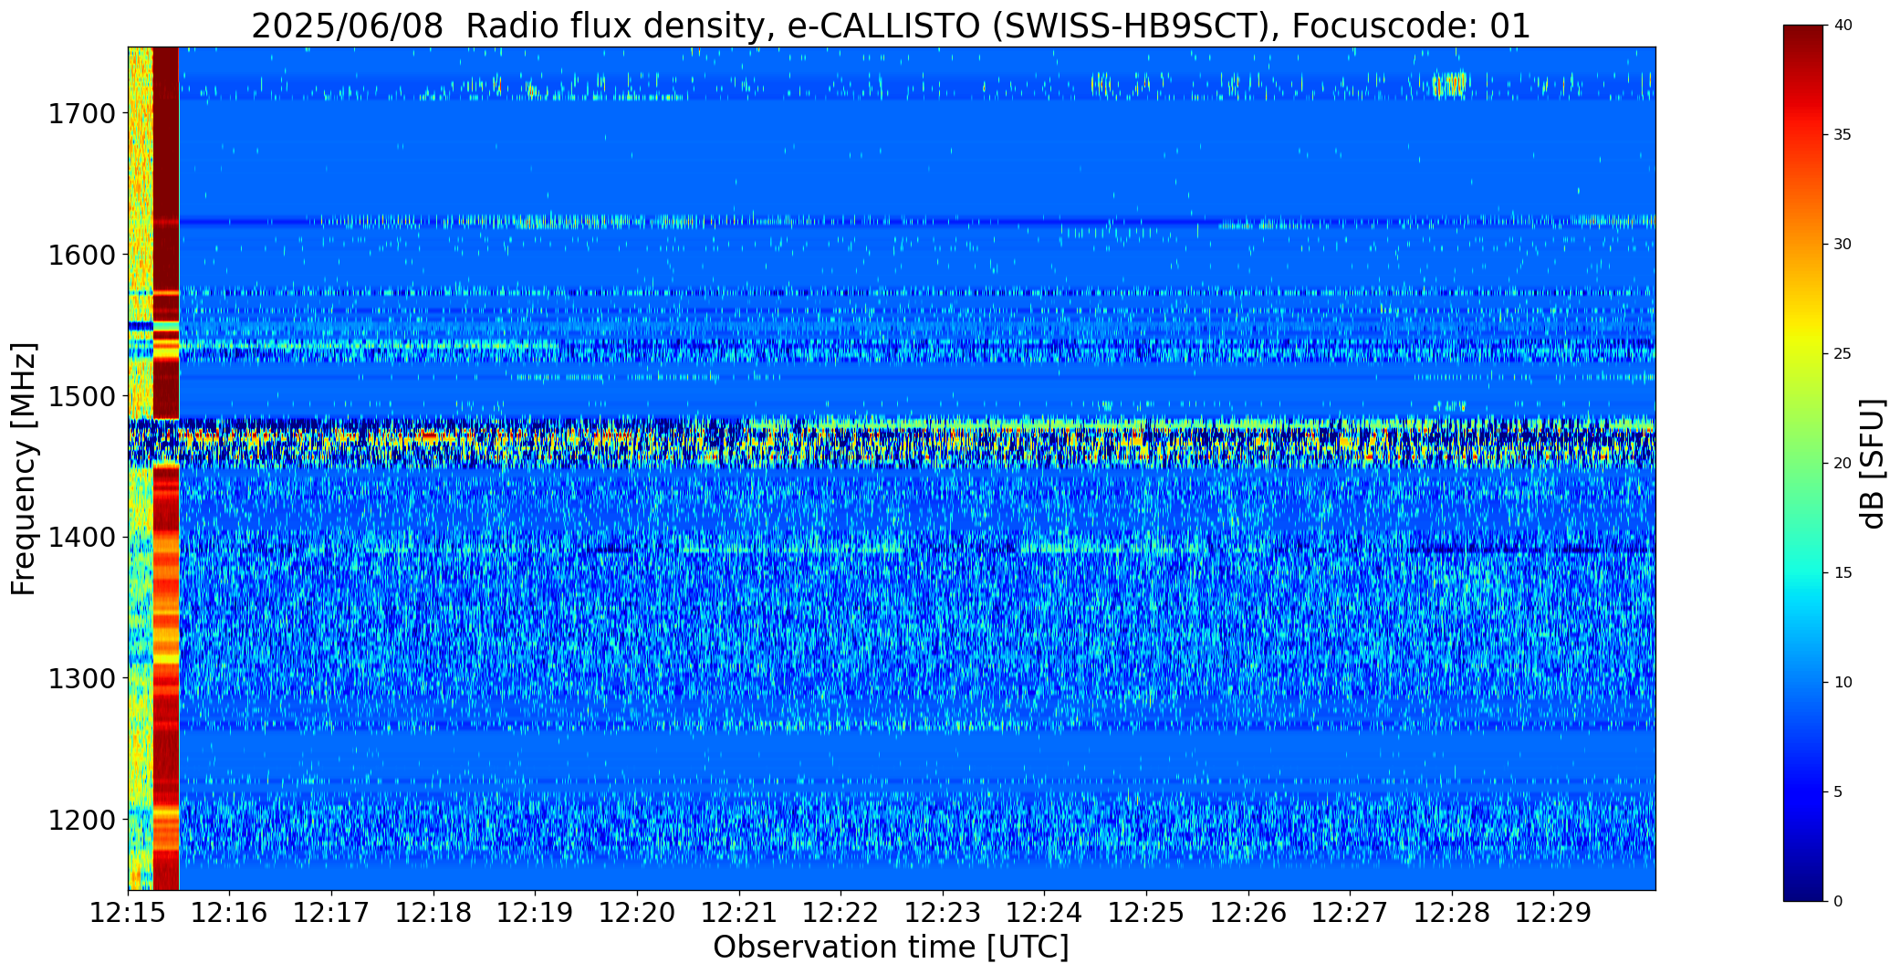Screen dimensions: 1900x974
Task: Click the 12:15 time tick label
Action: point(128,913)
